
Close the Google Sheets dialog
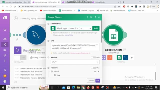[99, 17]
